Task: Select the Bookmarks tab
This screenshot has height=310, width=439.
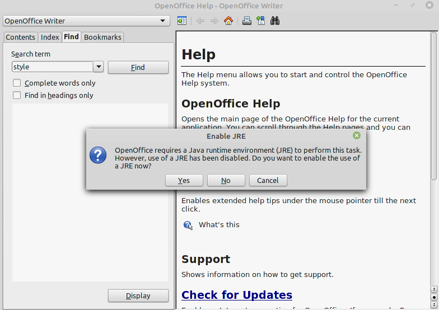Action: 102,37
